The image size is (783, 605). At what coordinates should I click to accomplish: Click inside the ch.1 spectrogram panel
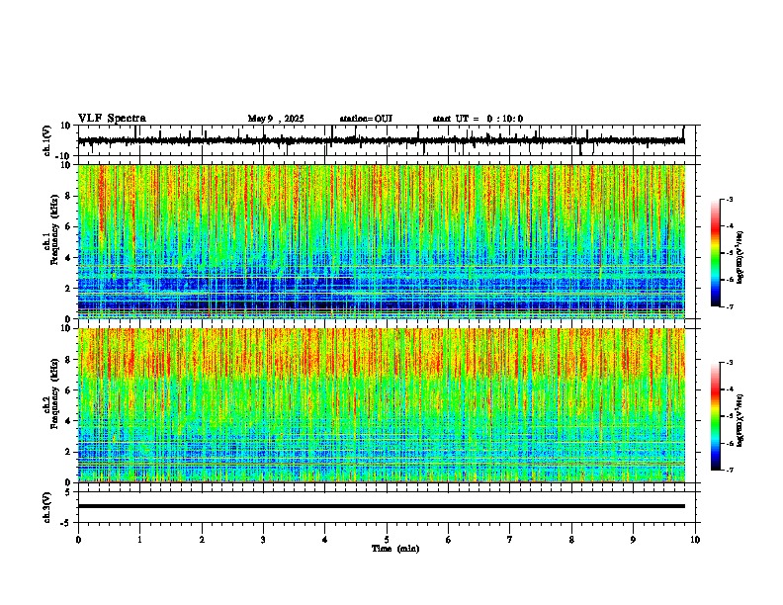point(382,241)
